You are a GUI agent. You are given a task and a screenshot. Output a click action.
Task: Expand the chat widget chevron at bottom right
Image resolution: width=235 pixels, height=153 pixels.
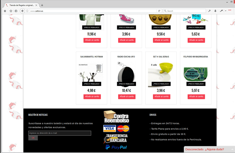tap(232, 149)
